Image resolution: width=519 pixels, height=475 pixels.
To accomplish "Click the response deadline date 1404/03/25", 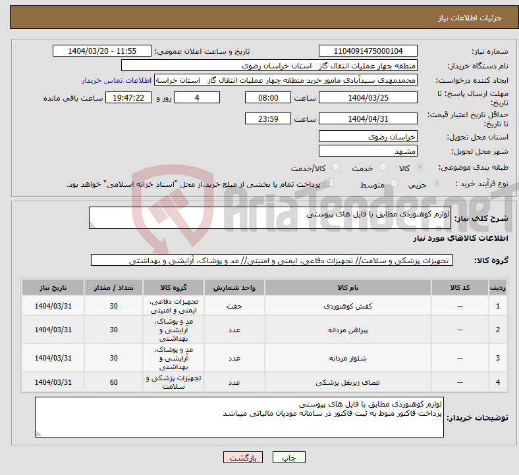I will point(368,97).
